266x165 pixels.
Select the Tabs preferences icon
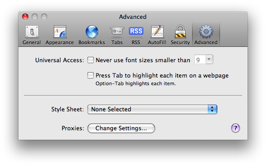[117, 35]
